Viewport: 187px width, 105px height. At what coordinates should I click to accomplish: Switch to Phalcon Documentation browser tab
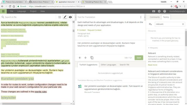coord(14,2)
